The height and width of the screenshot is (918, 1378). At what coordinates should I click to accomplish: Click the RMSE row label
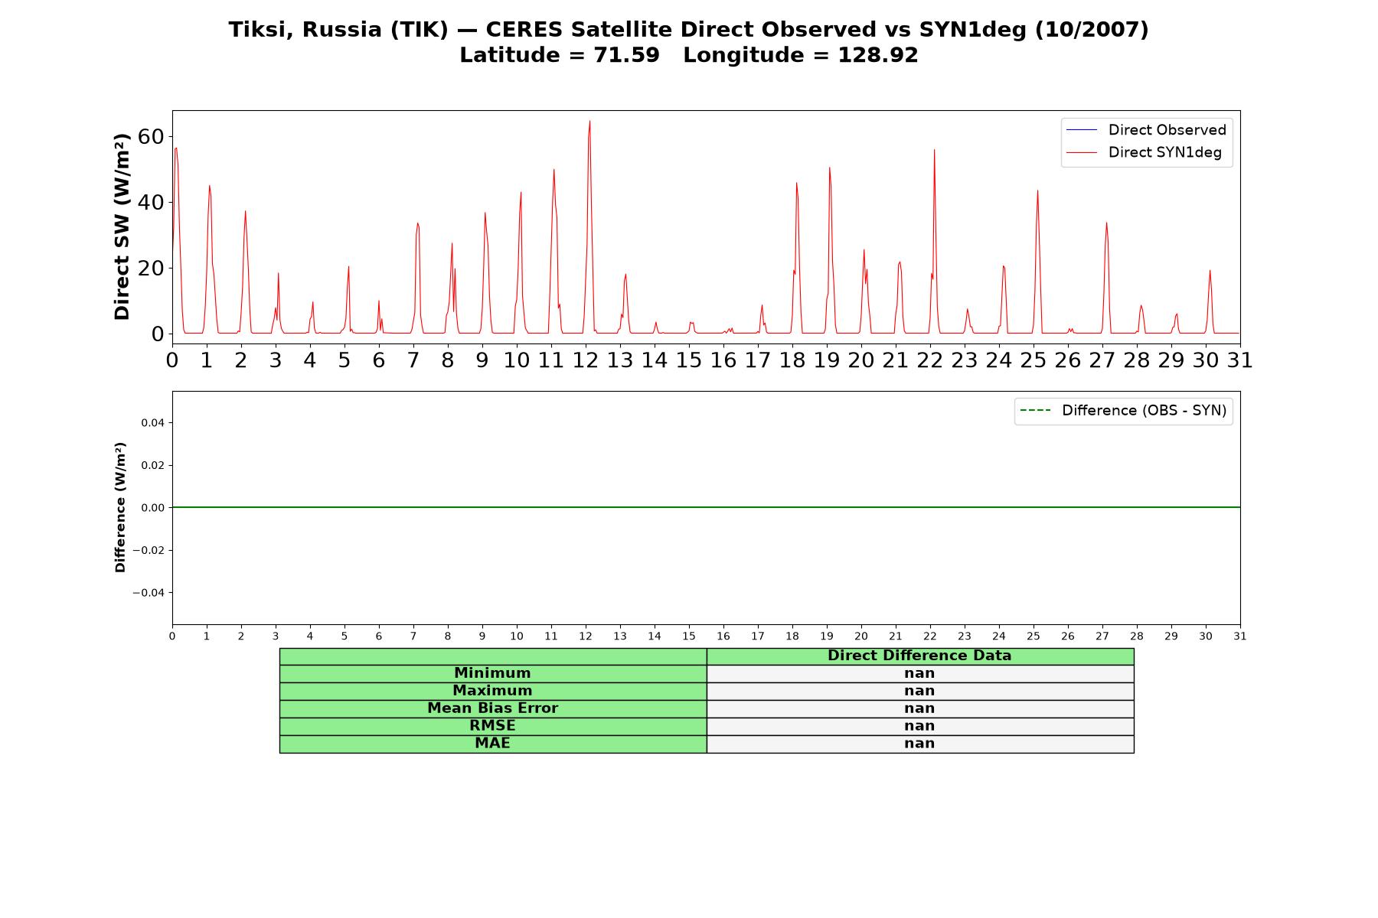point(492,726)
